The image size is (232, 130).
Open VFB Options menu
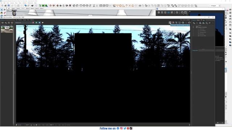pyautogui.click(x=32, y=20)
